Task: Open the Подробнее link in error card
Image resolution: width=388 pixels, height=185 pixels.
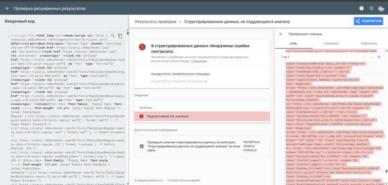Action: point(199,61)
